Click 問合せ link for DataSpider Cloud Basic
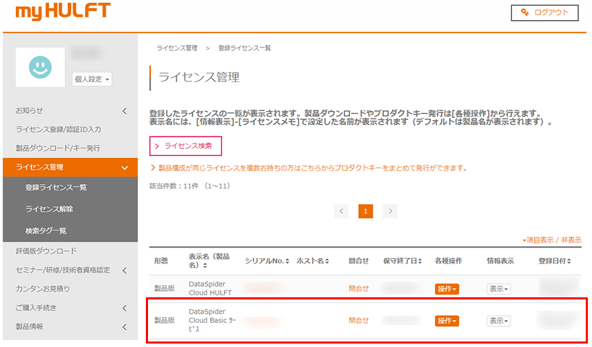Image resolution: width=592 pixels, height=347 pixels. pos(358,321)
